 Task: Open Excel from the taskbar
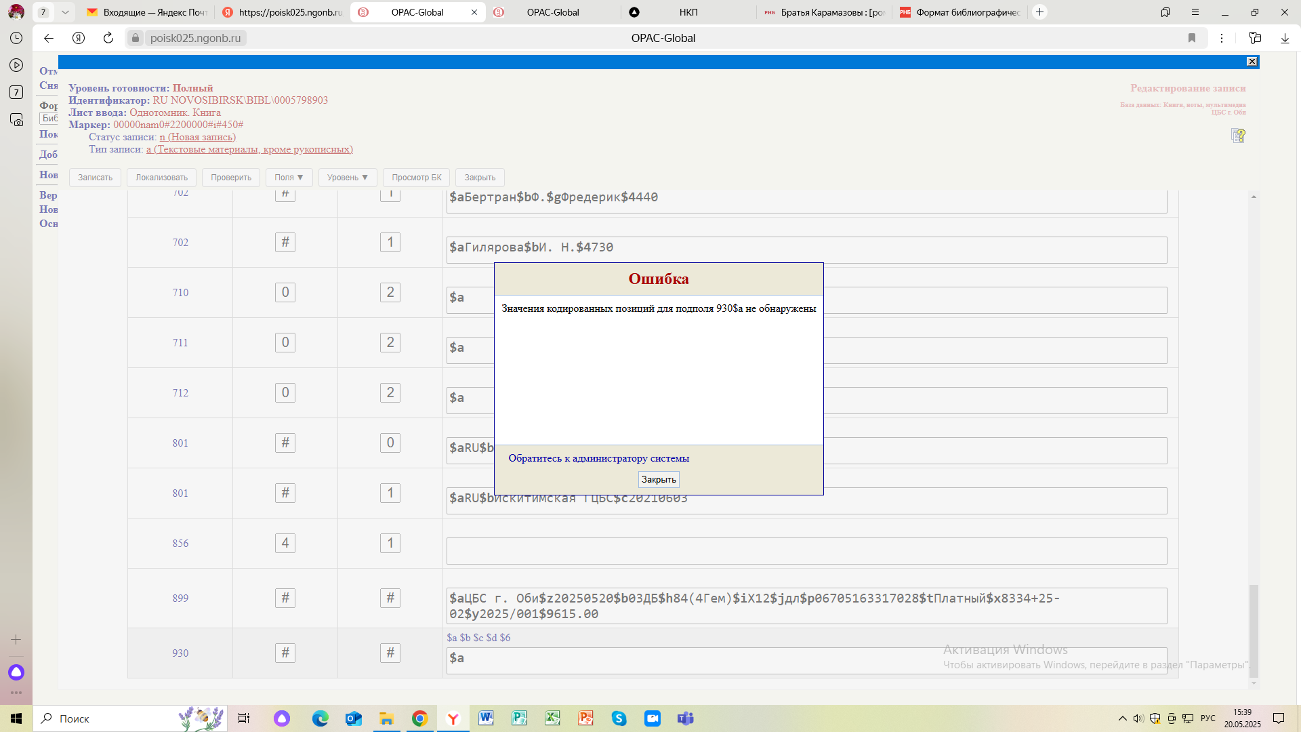coord(552,718)
